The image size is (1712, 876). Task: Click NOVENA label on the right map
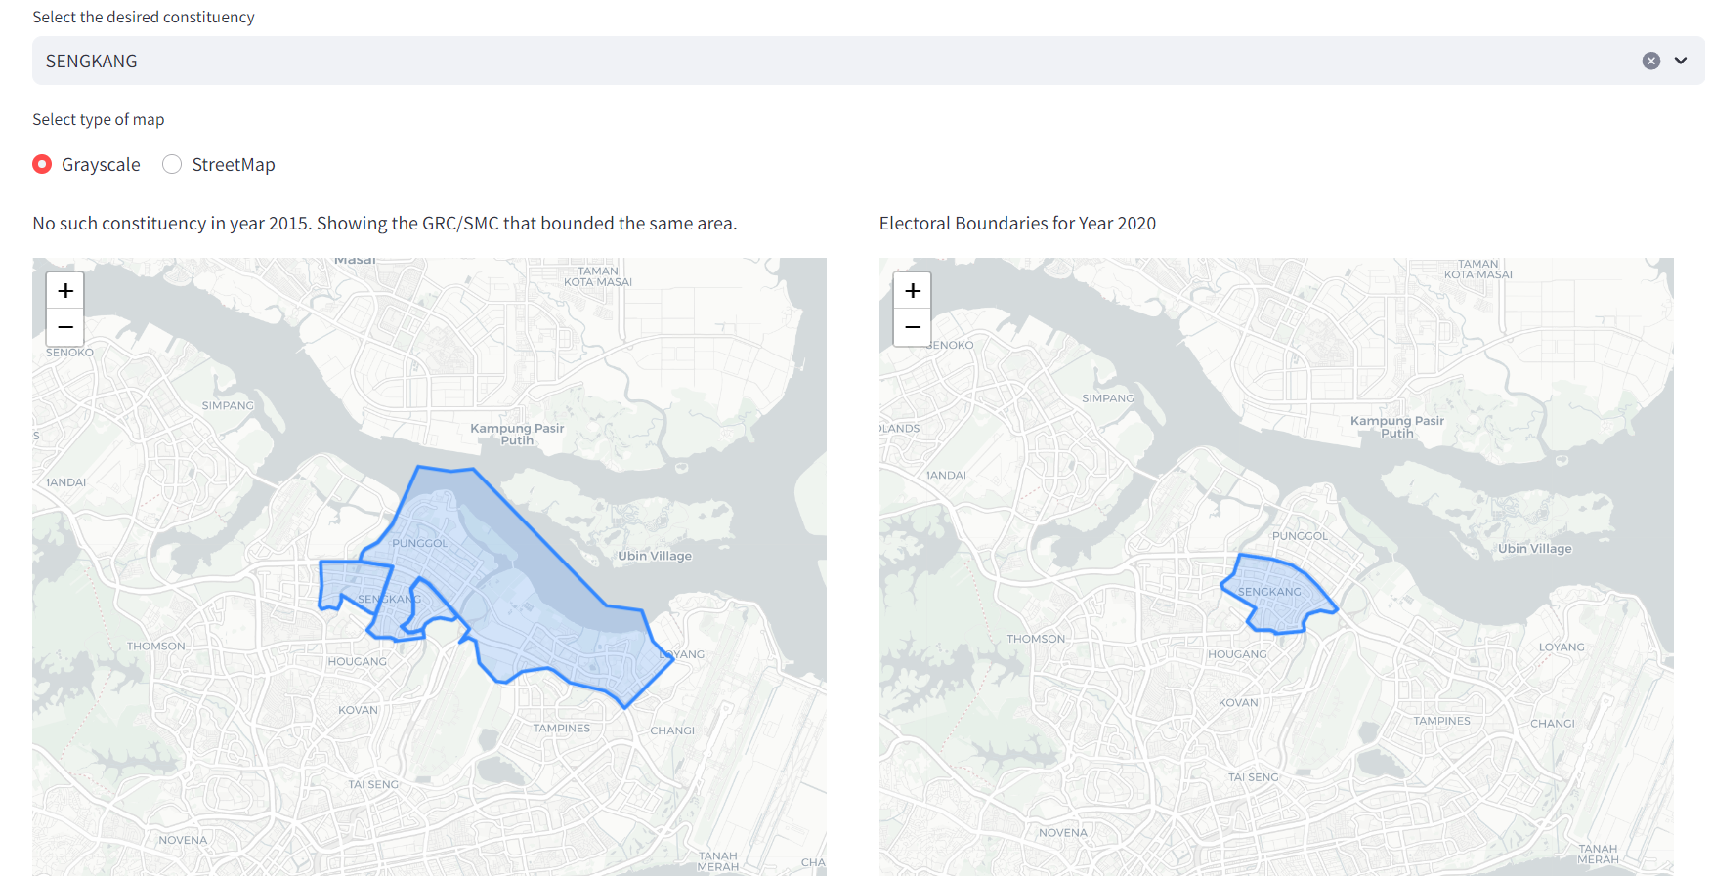(x=1062, y=833)
